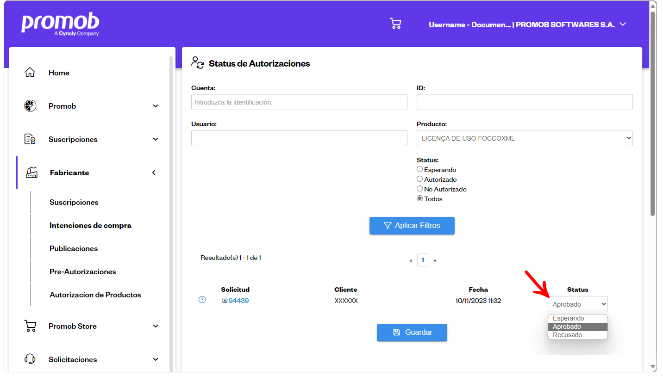This screenshot has height=376, width=663.
Task: Click the page vertical scrollbar thumb
Action: coord(653,113)
